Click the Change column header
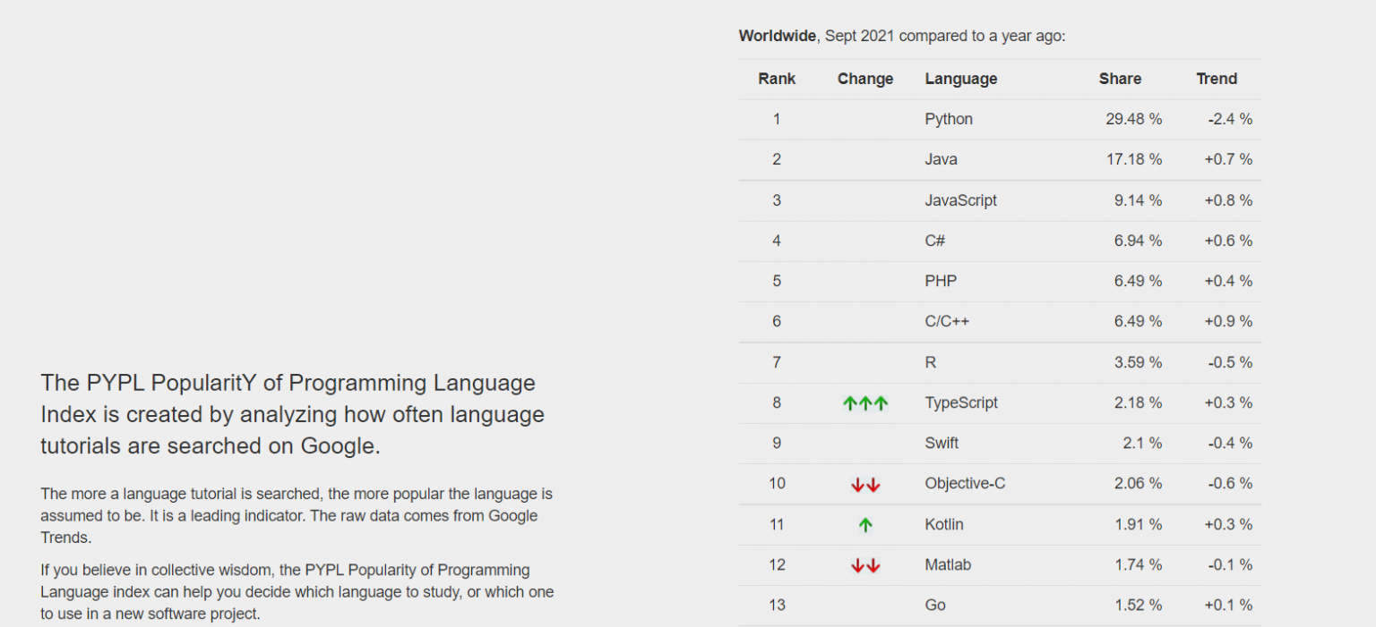1376x627 pixels. click(x=864, y=79)
